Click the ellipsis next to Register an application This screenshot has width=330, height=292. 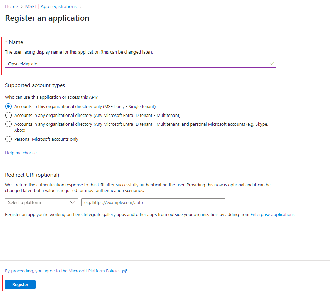[100, 18]
